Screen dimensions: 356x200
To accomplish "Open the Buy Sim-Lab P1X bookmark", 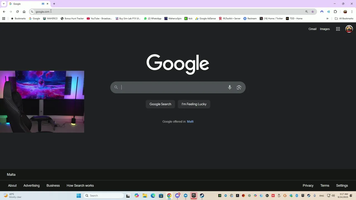I will pyautogui.click(x=128, y=19).
